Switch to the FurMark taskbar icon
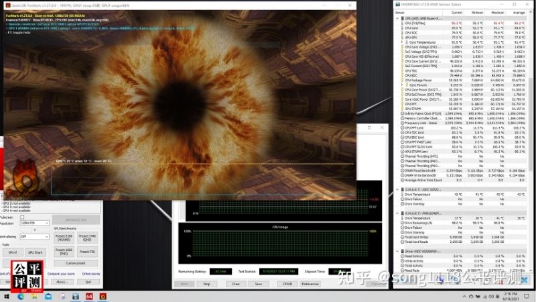This screenshot has width=536, height=302. [103, 296]
